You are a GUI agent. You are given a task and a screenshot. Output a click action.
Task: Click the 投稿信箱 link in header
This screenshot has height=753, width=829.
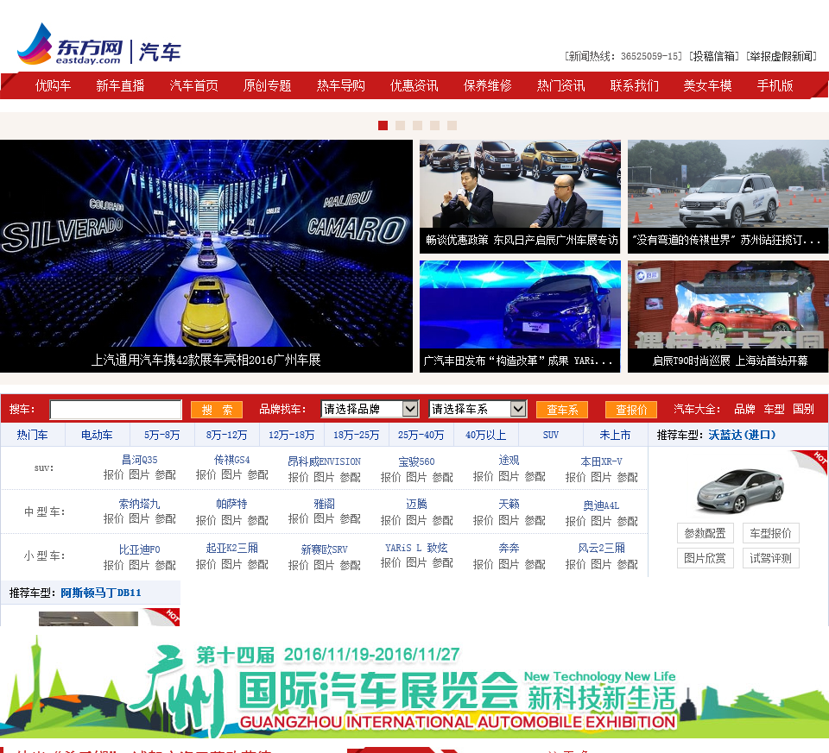pyautogui.click(x=714, y=56)
